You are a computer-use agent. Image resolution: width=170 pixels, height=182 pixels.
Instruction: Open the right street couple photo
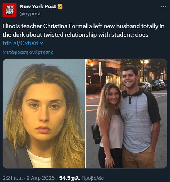pyautogui.click(x=126, y=114)
